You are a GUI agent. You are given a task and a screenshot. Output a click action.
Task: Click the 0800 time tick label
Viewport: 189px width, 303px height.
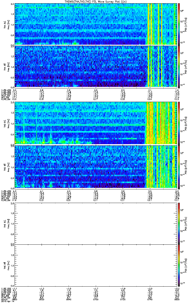point(176,299)
